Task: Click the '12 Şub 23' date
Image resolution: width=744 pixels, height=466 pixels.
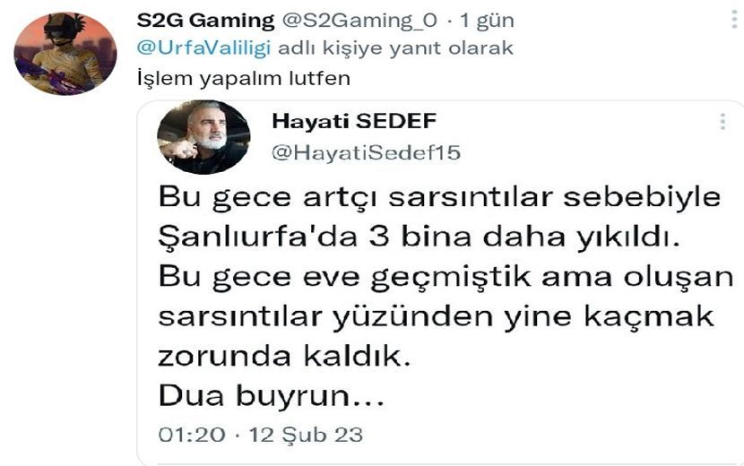Action: (306, 435)
